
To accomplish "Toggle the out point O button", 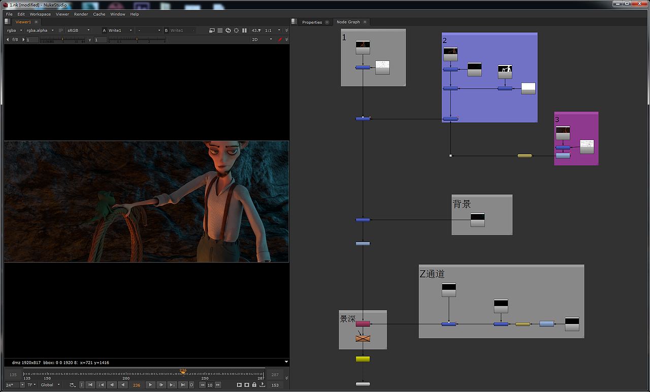I will pos(191,385).
